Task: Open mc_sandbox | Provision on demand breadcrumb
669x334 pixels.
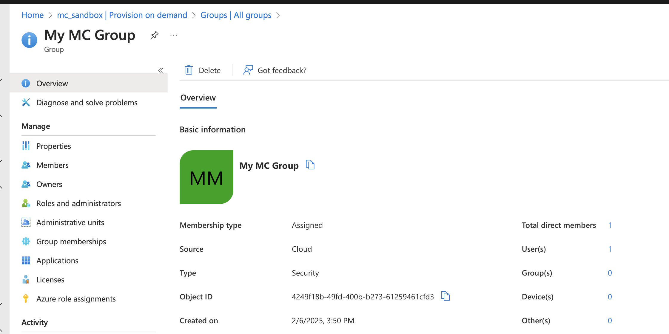Action: [122, 15]
